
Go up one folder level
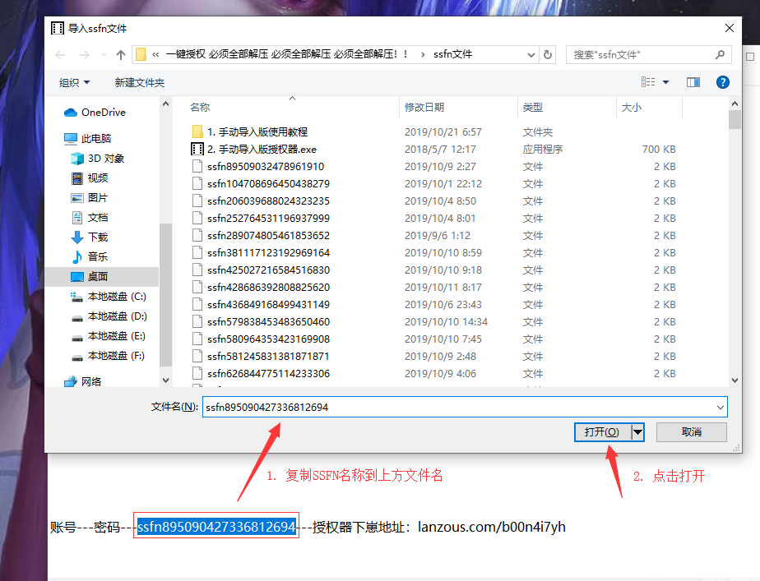[121, 55]
